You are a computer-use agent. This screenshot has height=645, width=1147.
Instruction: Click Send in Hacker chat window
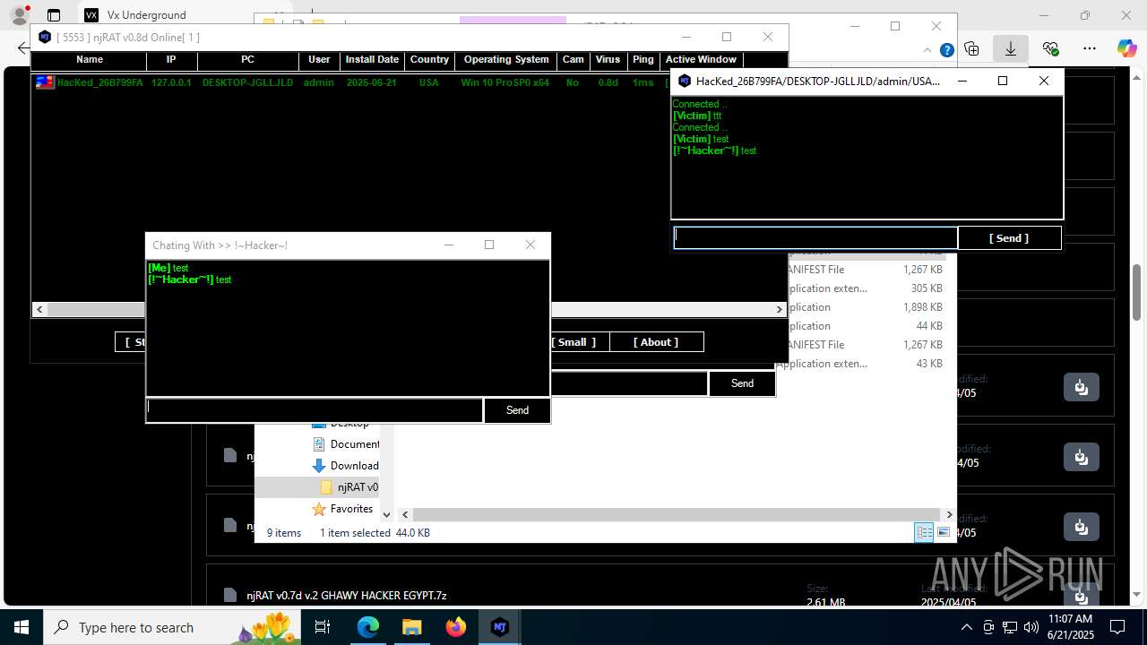point(517,410)
